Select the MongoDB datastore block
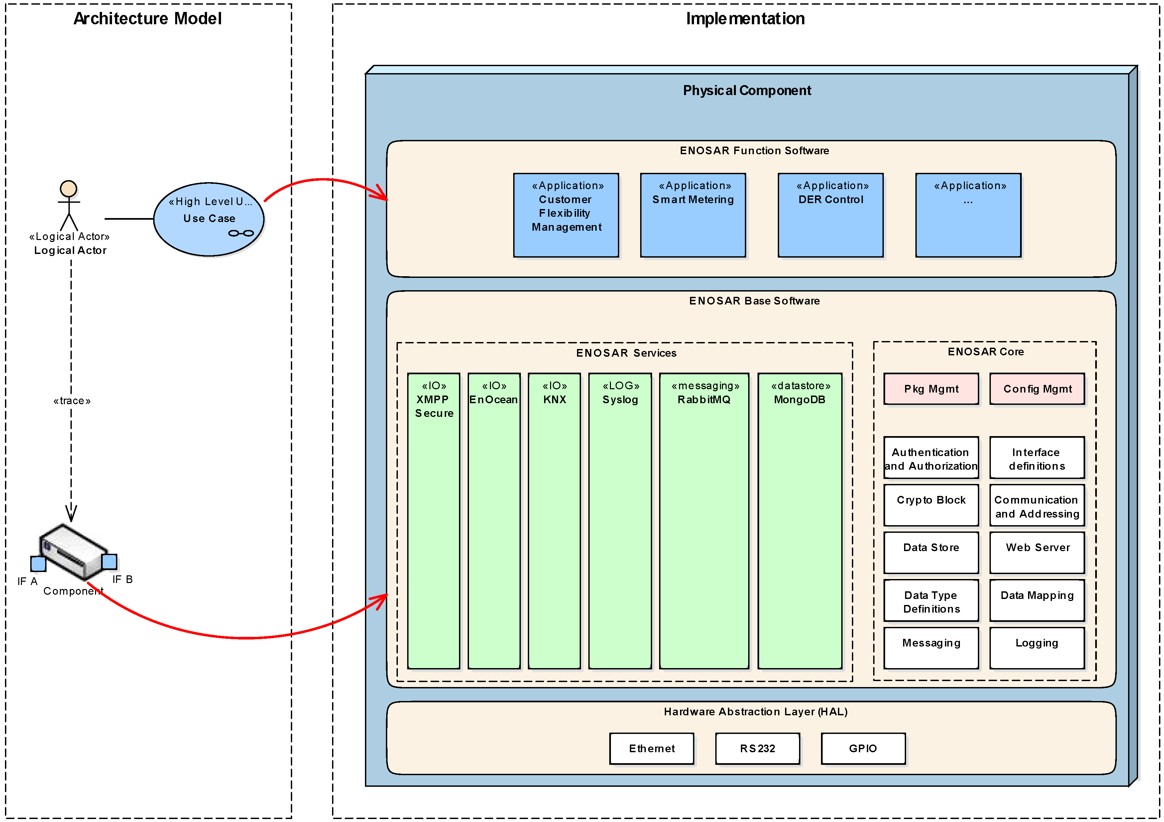Viewport: 1164px width, 822px height. [x=799, y=521]
